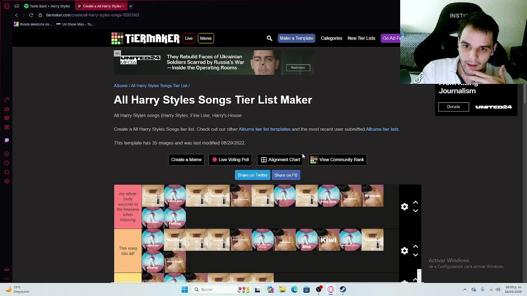Click the TierMaker logo
This screenshot has width=527, height=296.
tap(145, 38)
